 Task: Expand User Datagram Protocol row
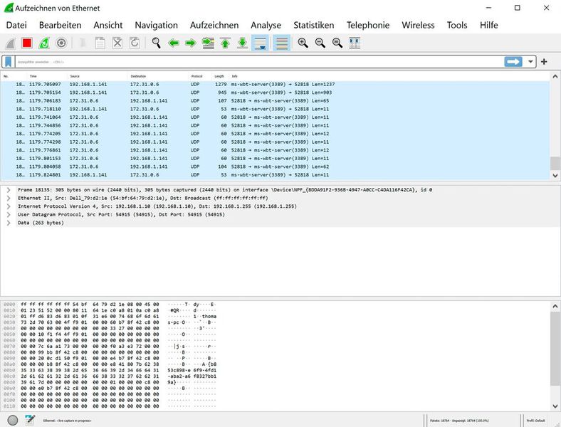9,215
